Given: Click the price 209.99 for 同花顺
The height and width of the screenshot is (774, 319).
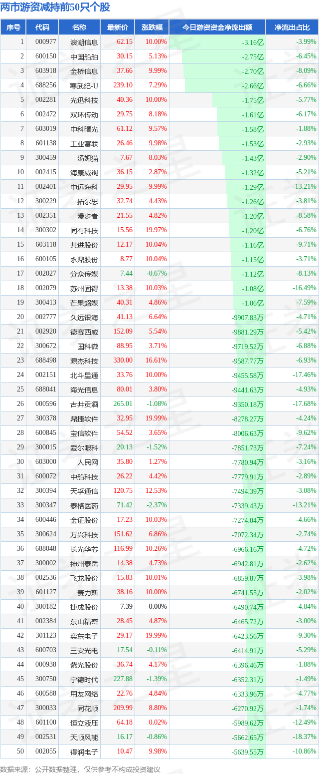Looking at the screenshot, I should [123, 708].
